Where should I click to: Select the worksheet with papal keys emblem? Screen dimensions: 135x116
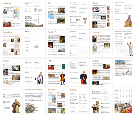79,15
